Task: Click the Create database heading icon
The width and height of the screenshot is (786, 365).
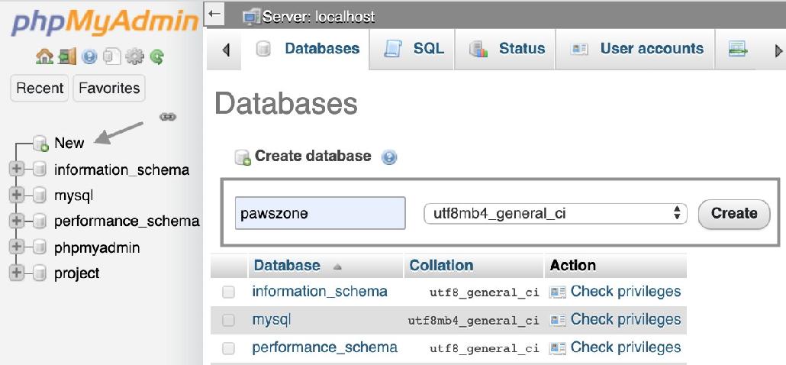Action: coord(243,157)
